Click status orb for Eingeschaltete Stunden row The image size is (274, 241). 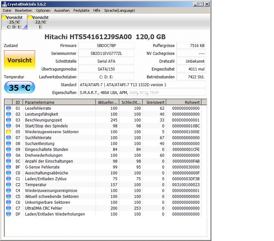(8, 149)
